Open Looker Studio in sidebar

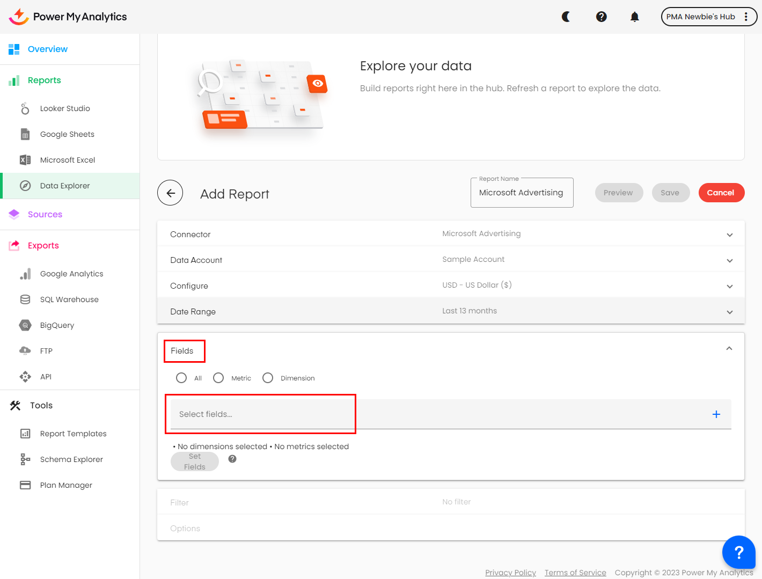(x=65, y=108)
